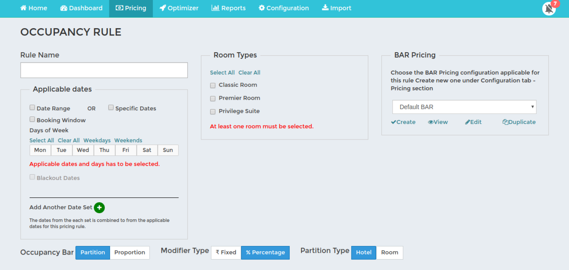Click the Edit pencil icon link

pyautogui.click(x=473, y=122)
